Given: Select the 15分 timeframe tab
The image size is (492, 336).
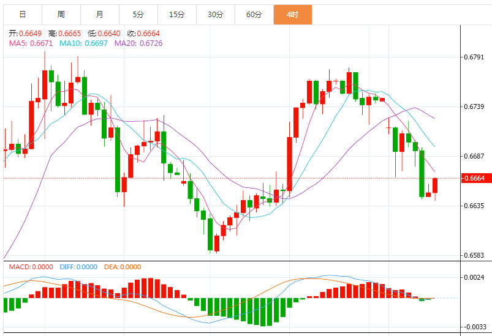Looking at the screenshot, I should (x=176, y=14).
